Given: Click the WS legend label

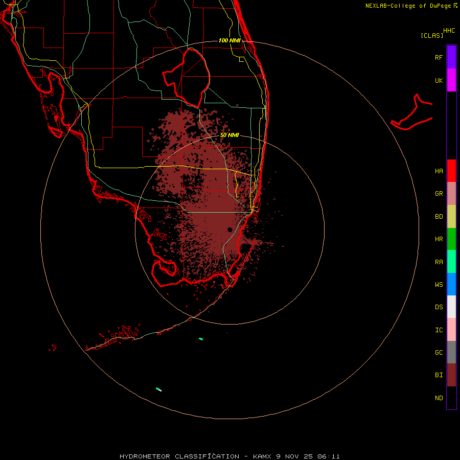Looking at the screenshot, I should (x=439, y=284).
